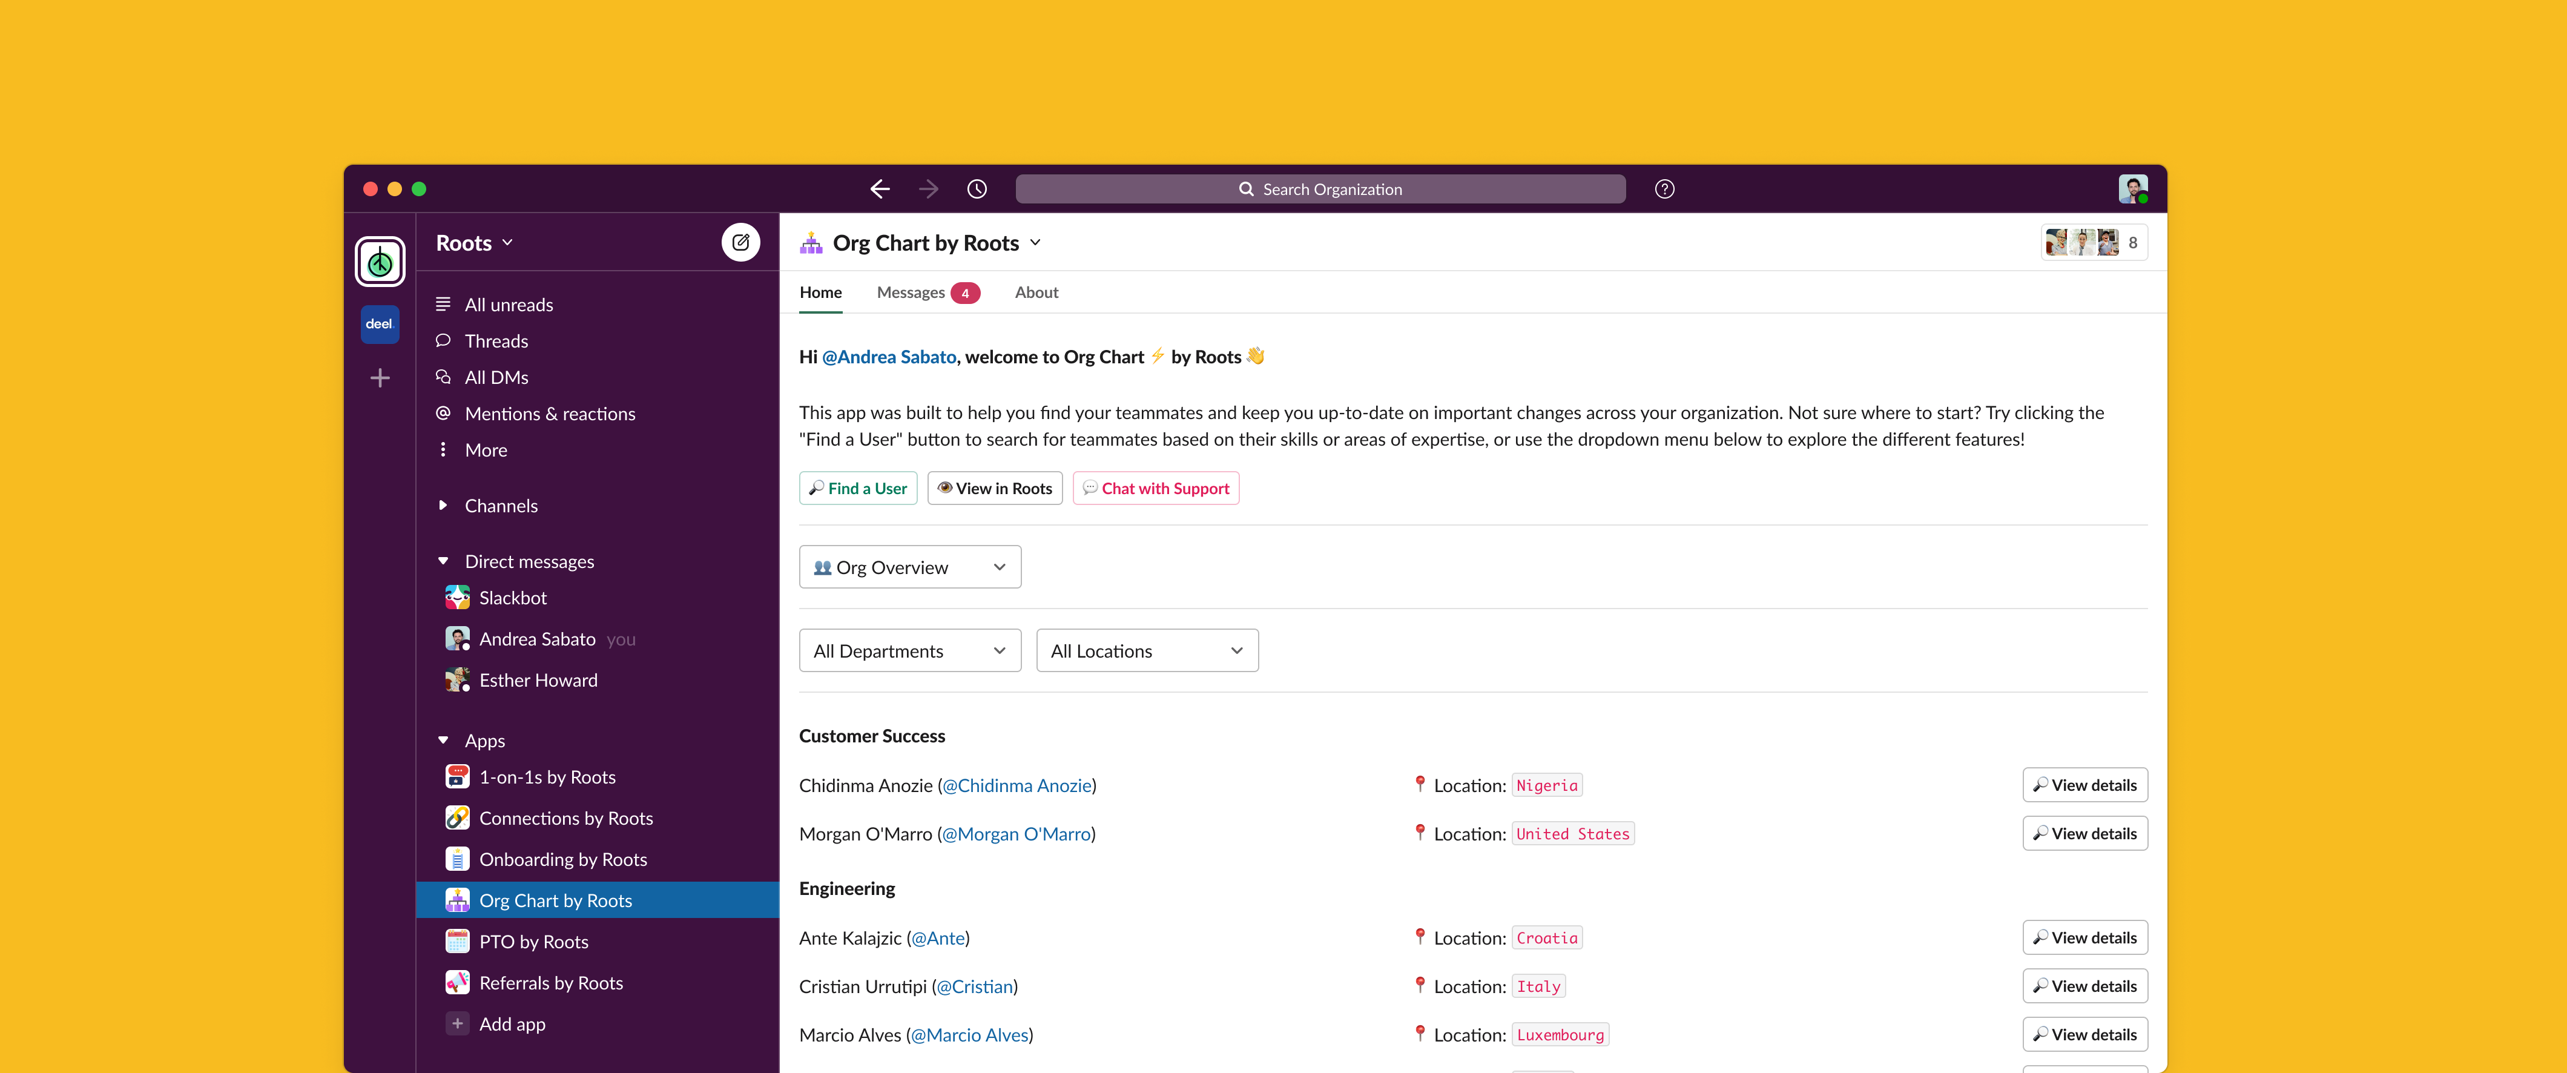Click the Croatia location tag
The image size is (2567, 1073).
click(1547, 937)
